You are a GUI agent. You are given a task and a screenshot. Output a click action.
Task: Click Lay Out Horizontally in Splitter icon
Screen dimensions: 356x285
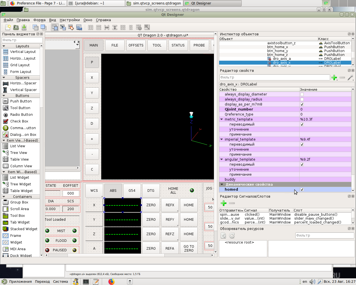tap(107, 27)
